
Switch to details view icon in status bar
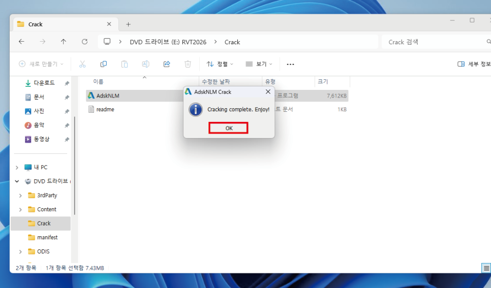tap(486, 268)
